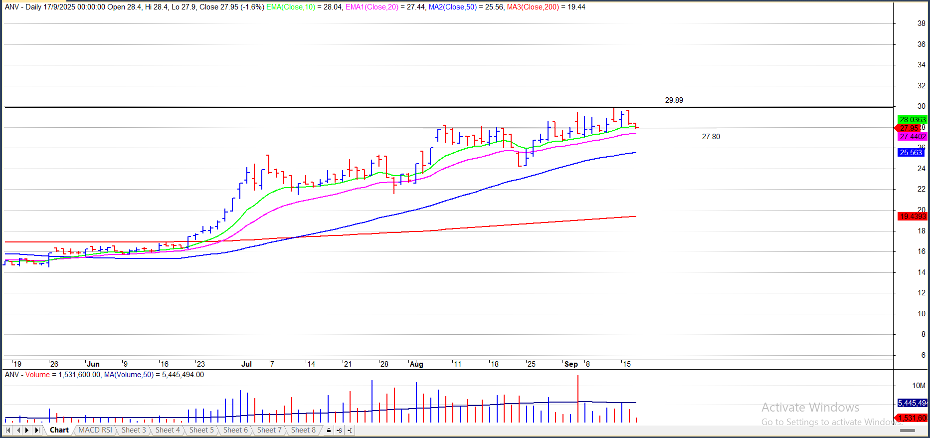The height and width of the screenshot is (438, 930).
Task: Toggle the symbol link 'S' icon
Action: click(x=339, y=430)
